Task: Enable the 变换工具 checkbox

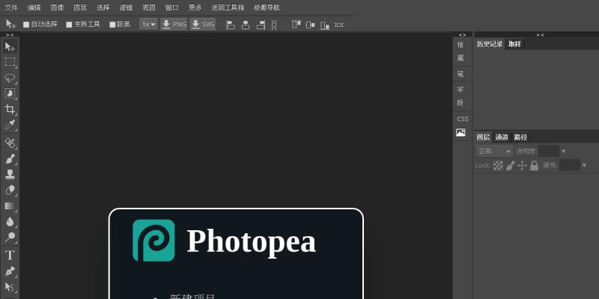Action: 69,25
